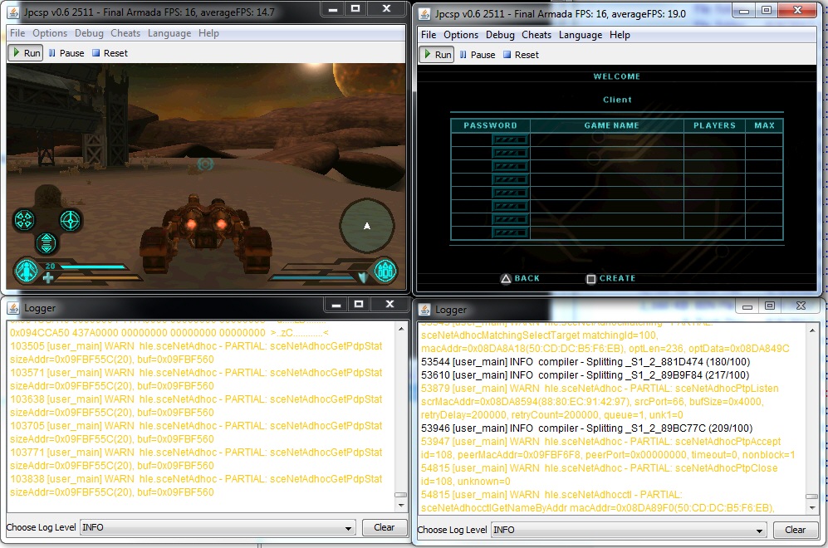Open the File menu in the lobby Jpcsp window
828x548 pixels.
429,35
